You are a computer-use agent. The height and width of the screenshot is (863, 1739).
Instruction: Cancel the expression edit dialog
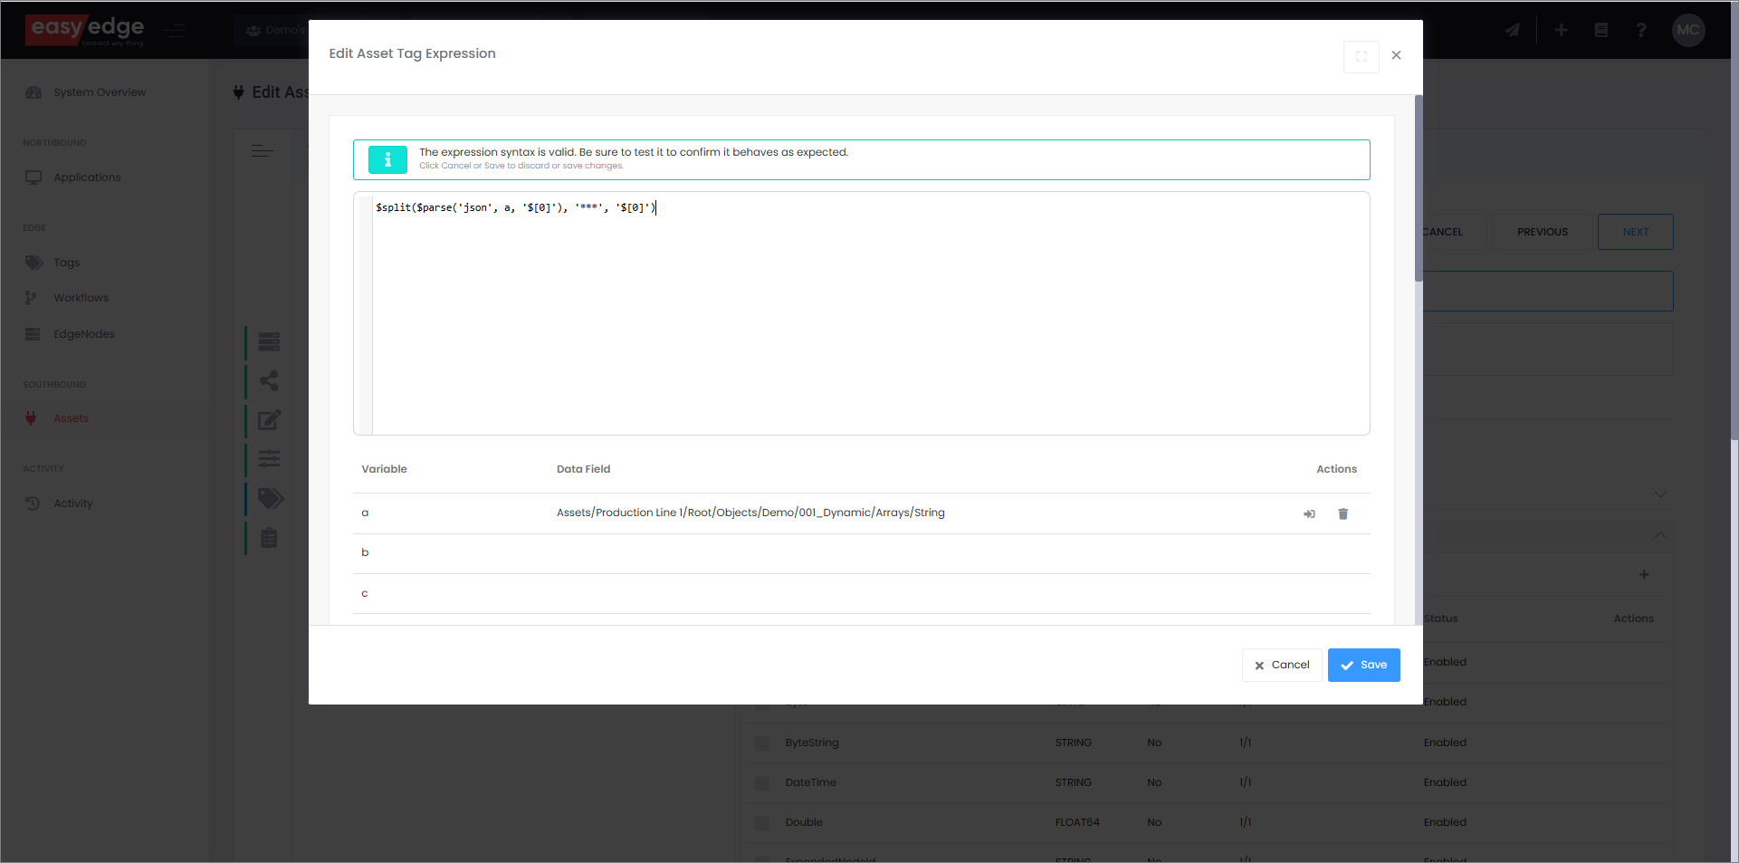tap(1281, 665)
